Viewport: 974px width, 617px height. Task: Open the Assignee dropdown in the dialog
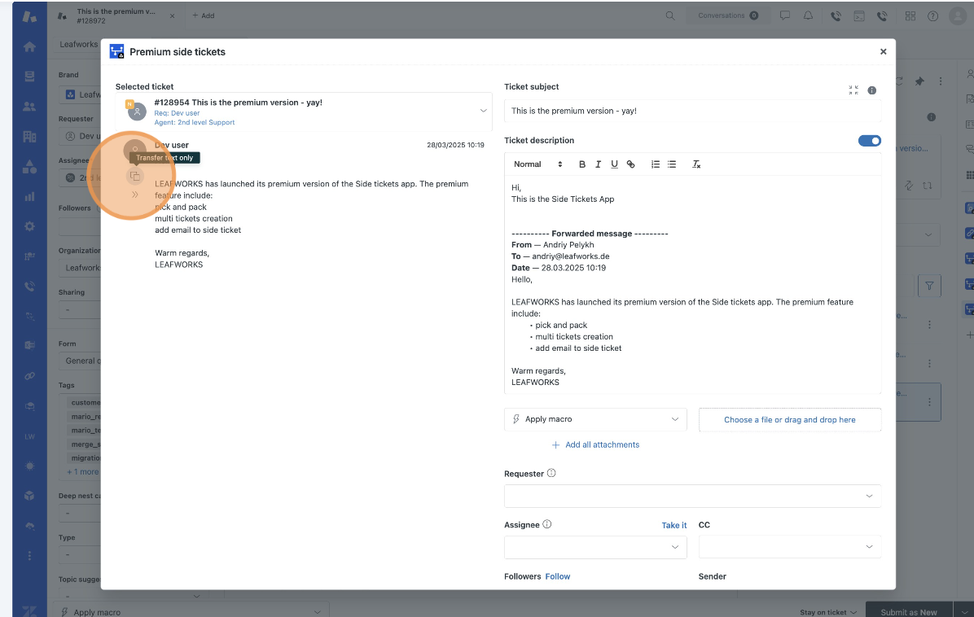(x=595, y=547)
